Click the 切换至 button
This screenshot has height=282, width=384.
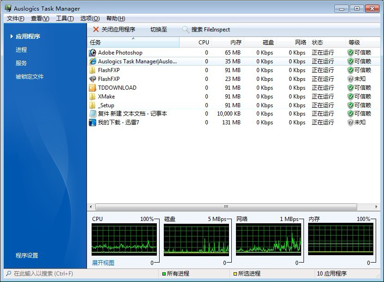click(x=159, y=30)
